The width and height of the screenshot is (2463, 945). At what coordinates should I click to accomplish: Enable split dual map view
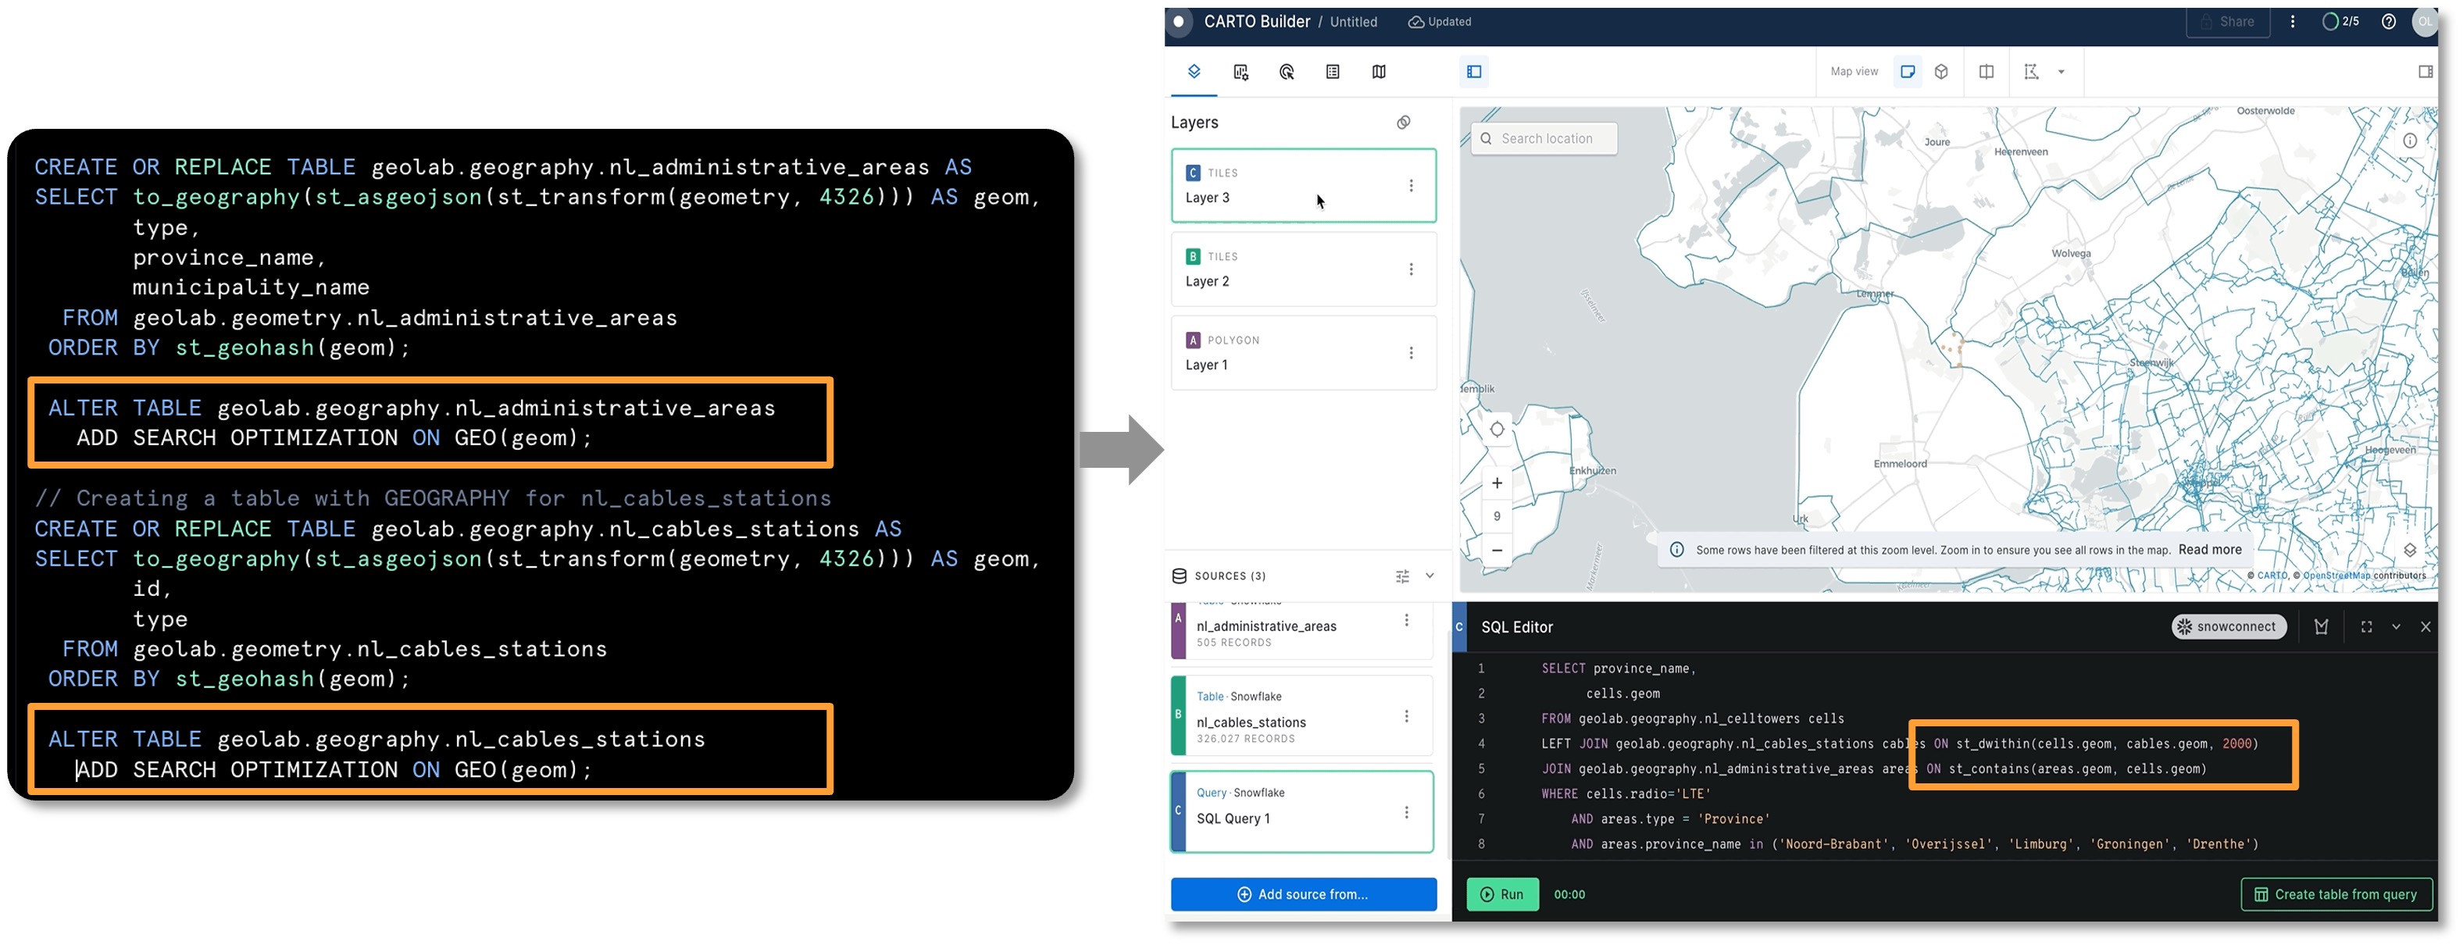coord(1986,72)
